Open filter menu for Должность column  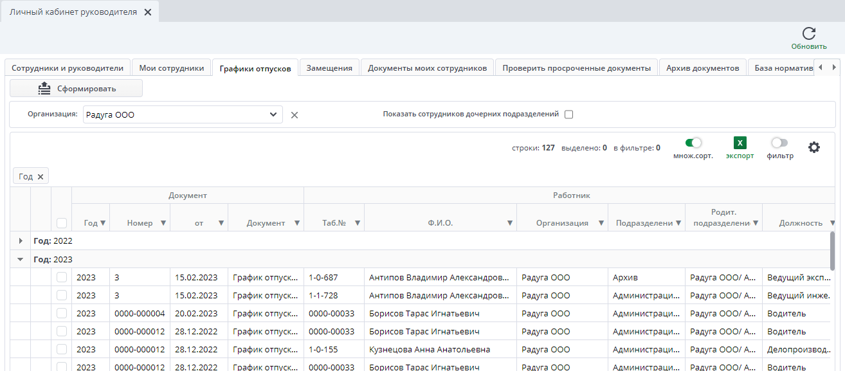[x=832, y=223]
